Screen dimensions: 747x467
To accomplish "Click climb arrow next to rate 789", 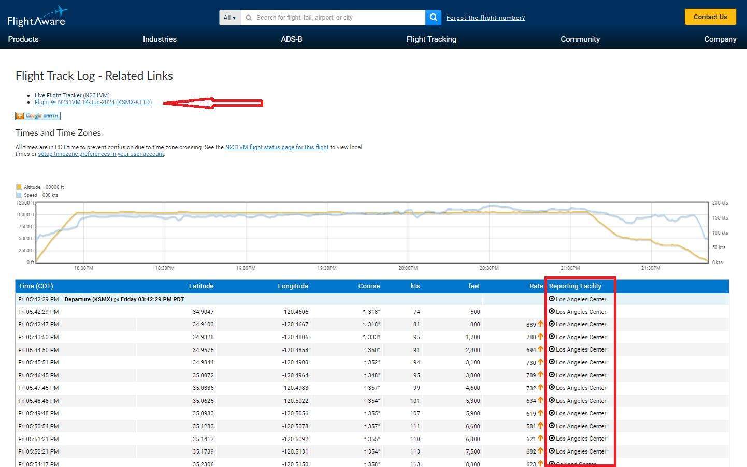I will [x=541, y=375].
